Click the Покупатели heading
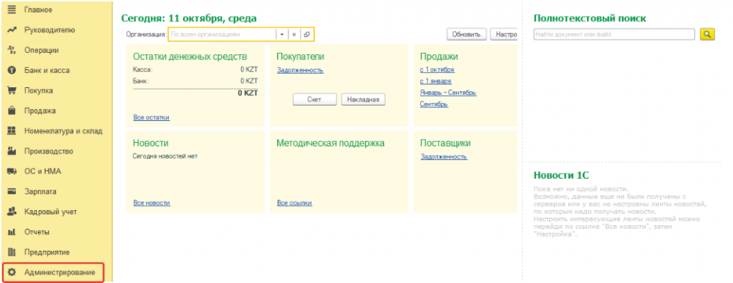 [300, 56]
